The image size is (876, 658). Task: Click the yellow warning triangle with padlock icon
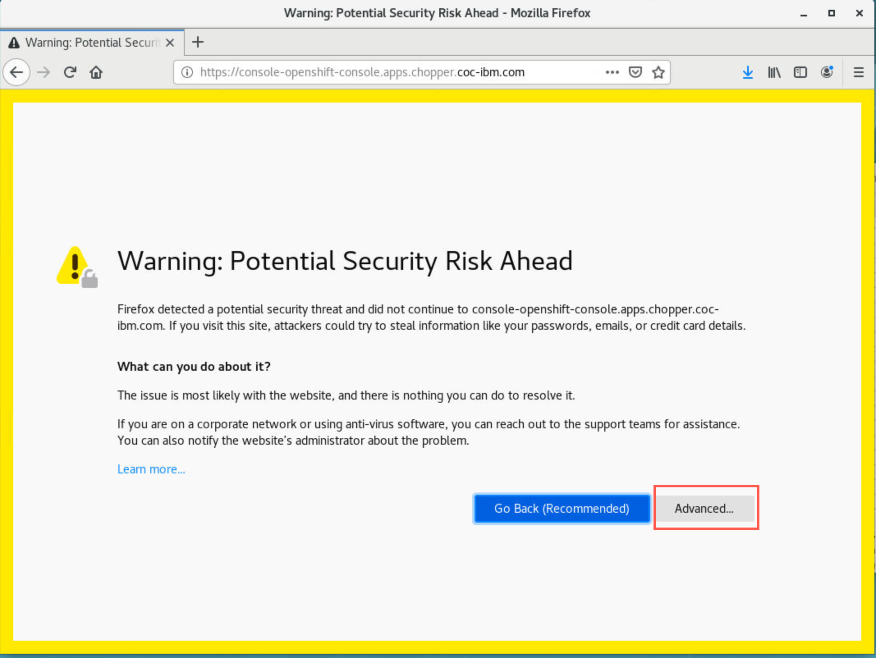(x=77, y=267)
